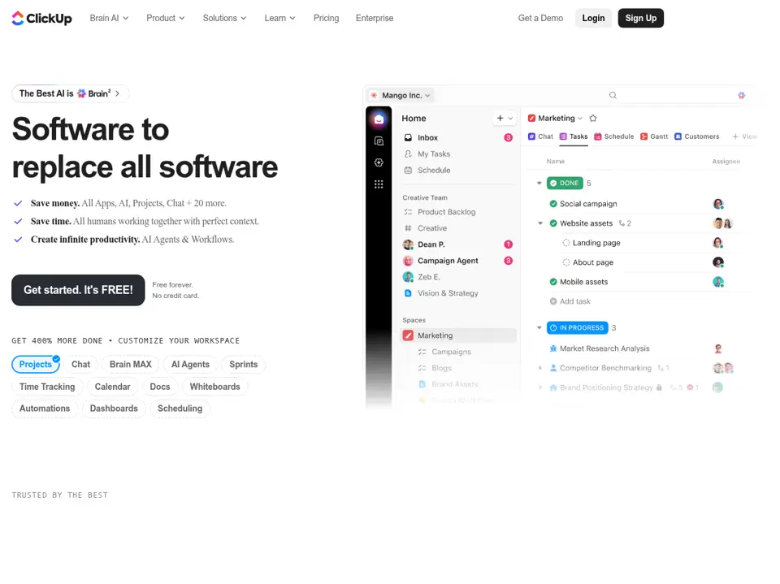Open Campaign Agent chat
Image resolution: width=780 pixels, height=584 pixels.
(x=457, y=261)
